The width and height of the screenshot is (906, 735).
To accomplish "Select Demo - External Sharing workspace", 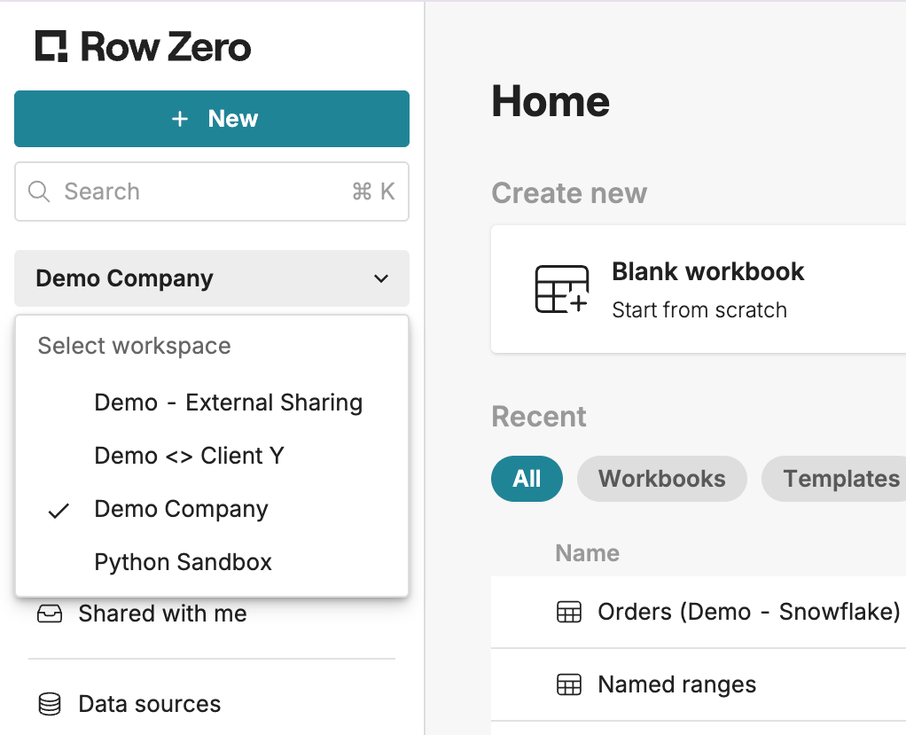I will [212, 403].
